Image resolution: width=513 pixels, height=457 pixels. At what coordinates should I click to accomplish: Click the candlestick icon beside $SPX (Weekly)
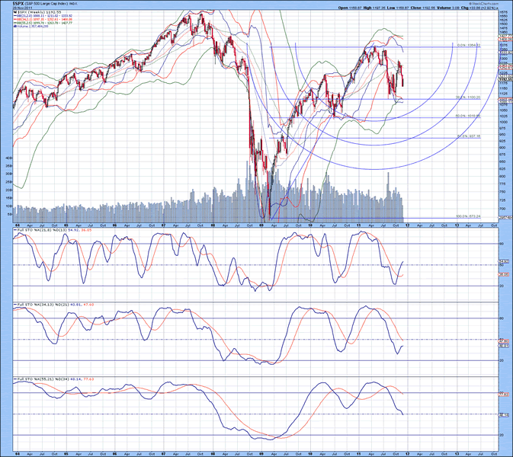14,12
